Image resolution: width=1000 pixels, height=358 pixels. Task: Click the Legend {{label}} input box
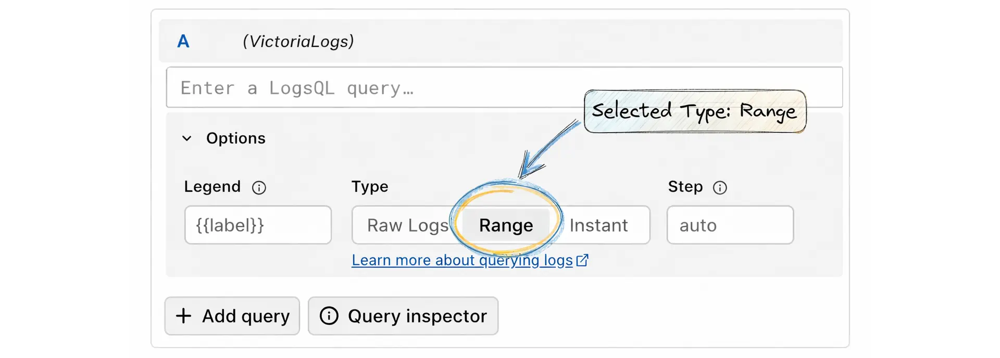[258, 225]
